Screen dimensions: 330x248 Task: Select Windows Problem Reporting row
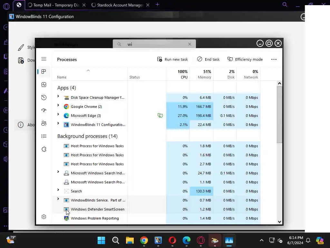pos(156,218)
